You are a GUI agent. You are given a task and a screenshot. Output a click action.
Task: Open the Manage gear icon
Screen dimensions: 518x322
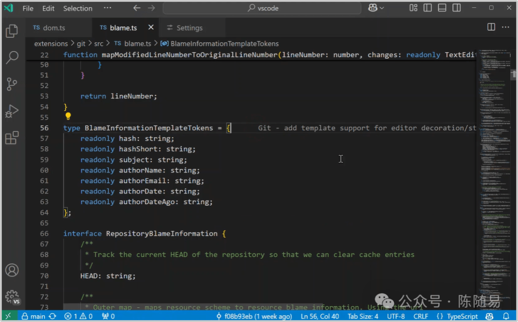(12, 297)
